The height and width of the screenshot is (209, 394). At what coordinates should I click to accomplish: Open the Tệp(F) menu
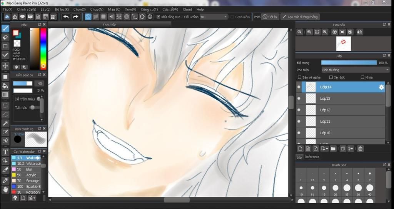point(8,9)
